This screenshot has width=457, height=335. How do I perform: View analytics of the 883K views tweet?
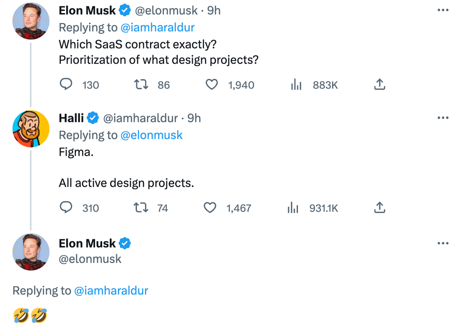coord(296,84)
